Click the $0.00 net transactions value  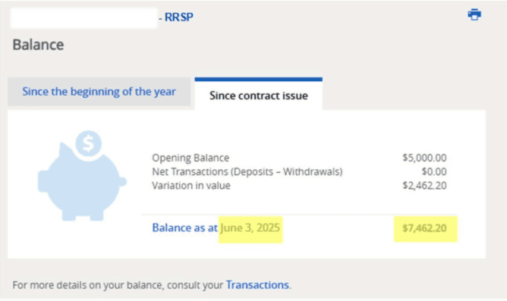tap(434, 172)
